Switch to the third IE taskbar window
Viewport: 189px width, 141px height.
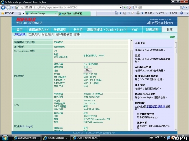(x=85, y=138)
